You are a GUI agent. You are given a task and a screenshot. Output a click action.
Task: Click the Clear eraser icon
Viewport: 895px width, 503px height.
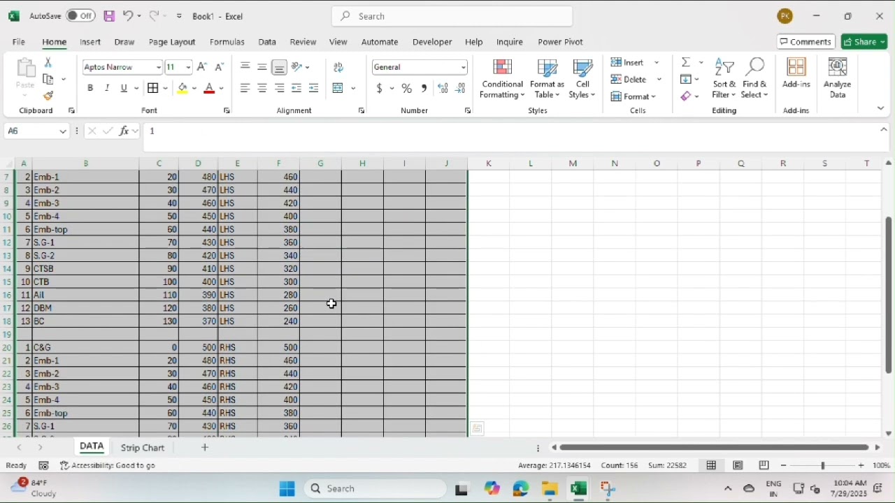[686, 96]
